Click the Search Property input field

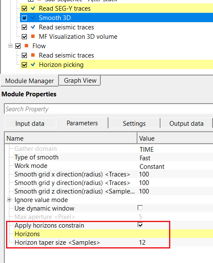[108, 109]
